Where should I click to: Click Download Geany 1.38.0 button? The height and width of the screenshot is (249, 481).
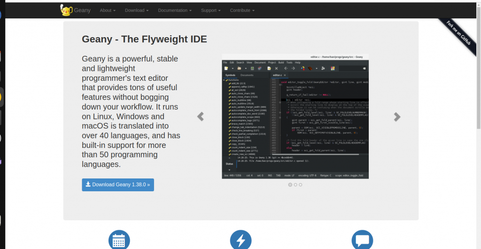118,185
